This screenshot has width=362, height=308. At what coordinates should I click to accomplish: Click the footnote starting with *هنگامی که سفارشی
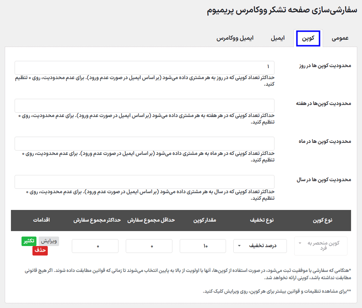coord(188,274)
